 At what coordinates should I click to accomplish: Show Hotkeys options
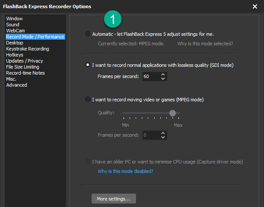point(15,55)
